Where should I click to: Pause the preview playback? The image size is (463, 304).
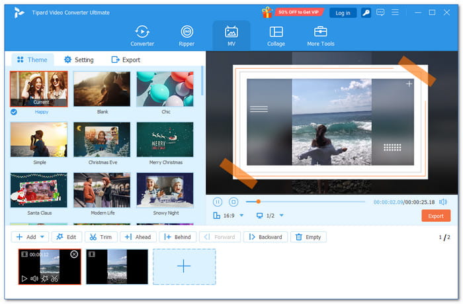(x=218, y=202)
